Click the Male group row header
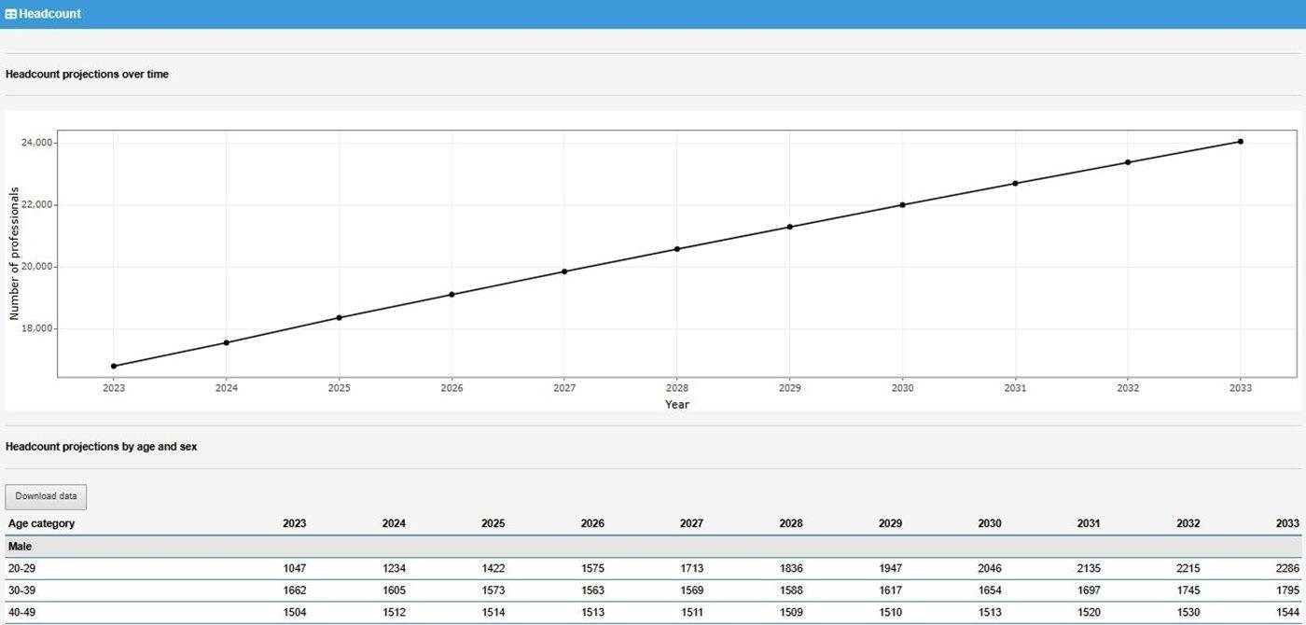The width and height of the screenshot is (1306, 625). click(x=21, y=546)
